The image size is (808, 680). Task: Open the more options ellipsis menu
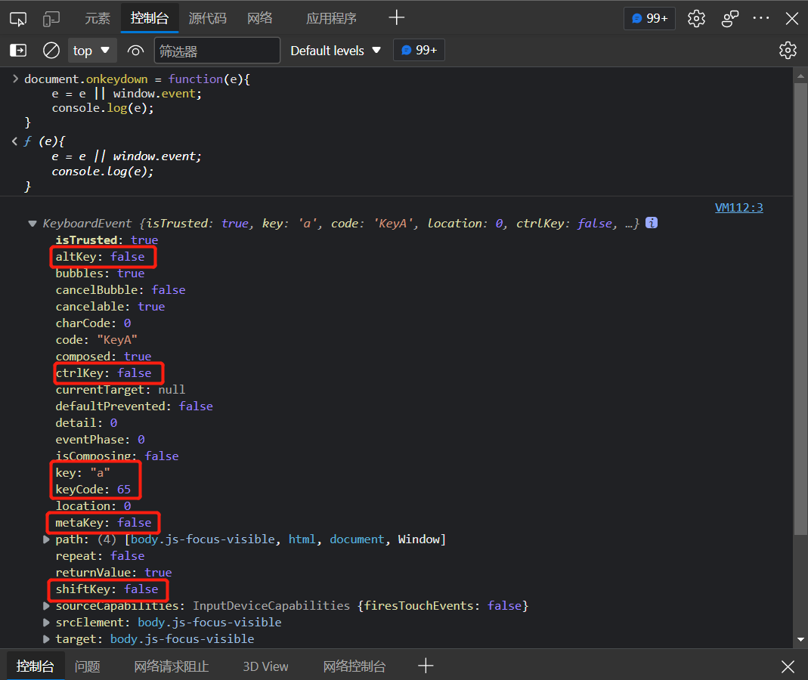point(760,19)
